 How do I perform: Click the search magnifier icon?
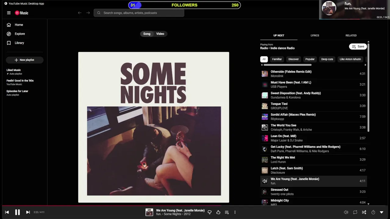point(99,13)
